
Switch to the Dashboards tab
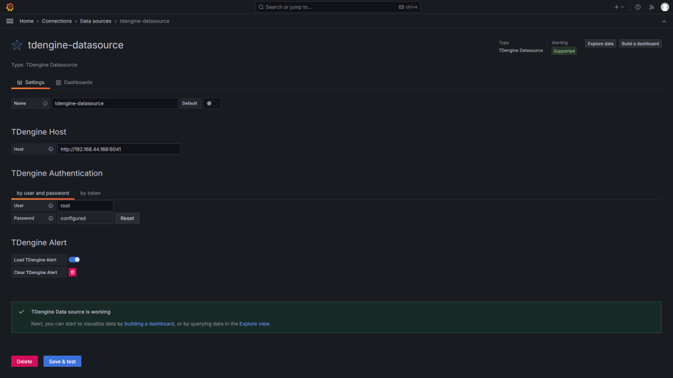click(74, 82)
